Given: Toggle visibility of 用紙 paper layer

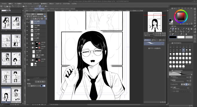Looking at the screenshot, I should [x=27, y=64].
